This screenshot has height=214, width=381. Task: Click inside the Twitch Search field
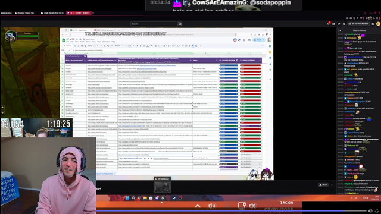[x=154, y=24]
